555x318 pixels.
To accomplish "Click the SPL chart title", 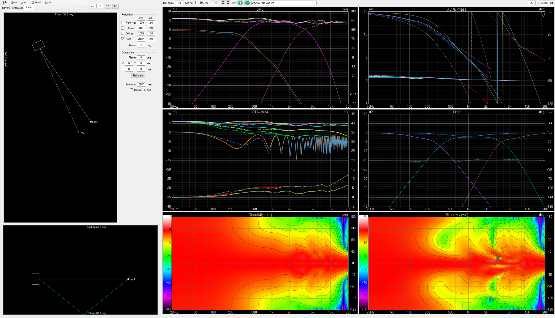I will (260, 9).
